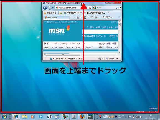This screenshot has height=120, width=160.
Task: Open the おすすめサイト suggested sites link
Action: pos(72,13)
